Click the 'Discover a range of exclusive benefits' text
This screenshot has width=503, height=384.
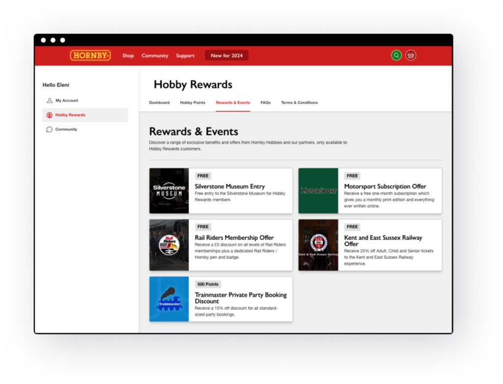248,146
